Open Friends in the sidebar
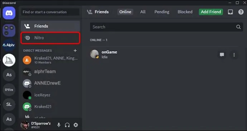Viewport: 247px width, 131px height. coord(50,26)
